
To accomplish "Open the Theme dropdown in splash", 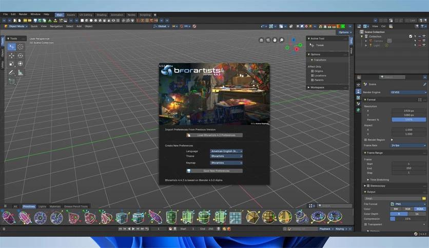I will [x=226, y=156].
